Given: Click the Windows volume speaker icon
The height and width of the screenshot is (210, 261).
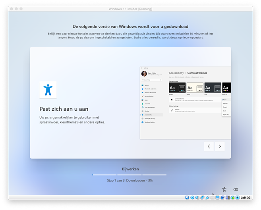Looking at the screenshot, I should click(x=236, y=189).
